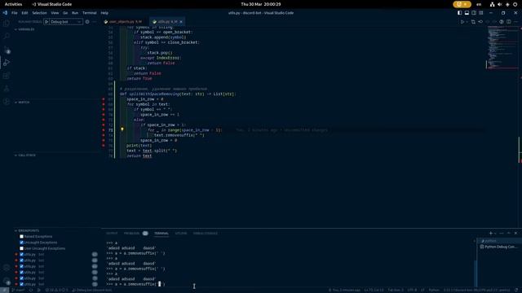This screenshot has height=293, width=522.
Task: Click the Python language mode in status bar
Action: tap(434, 290)
